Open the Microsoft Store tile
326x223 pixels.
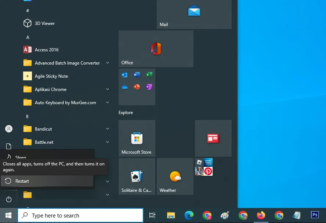click(x=137, y=138)
